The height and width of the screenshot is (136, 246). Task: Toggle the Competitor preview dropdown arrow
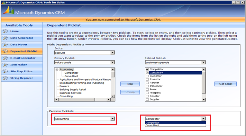203,119
